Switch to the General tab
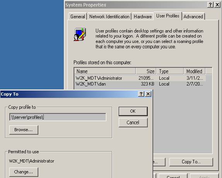This screenshot has height=178, width=222. [x=78, y=17]
